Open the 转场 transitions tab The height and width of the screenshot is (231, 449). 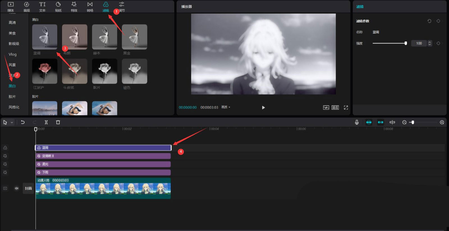(90, 7)
